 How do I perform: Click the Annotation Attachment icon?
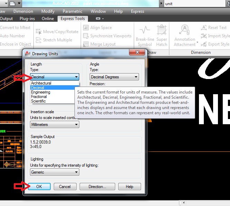tap(184, 30)
